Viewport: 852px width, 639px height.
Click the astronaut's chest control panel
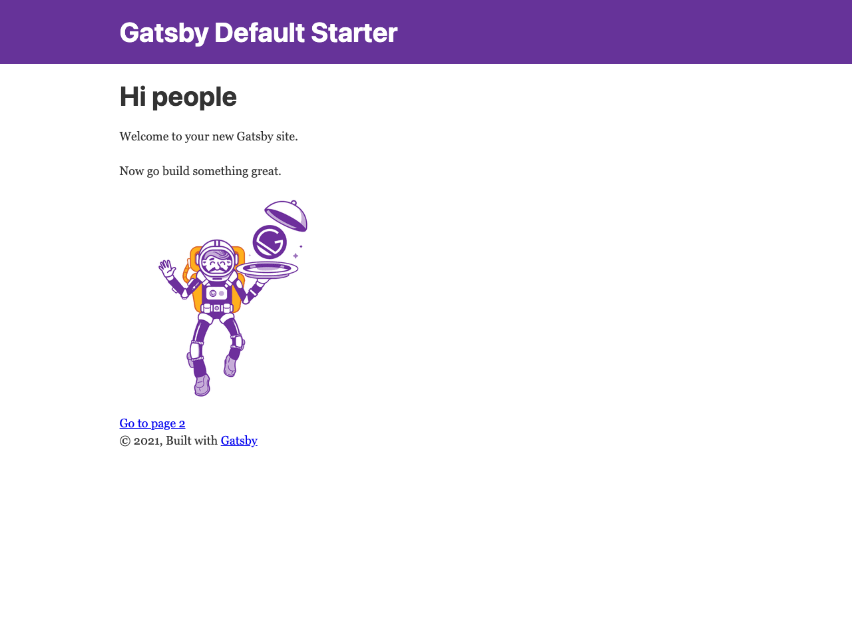[217, 295]
